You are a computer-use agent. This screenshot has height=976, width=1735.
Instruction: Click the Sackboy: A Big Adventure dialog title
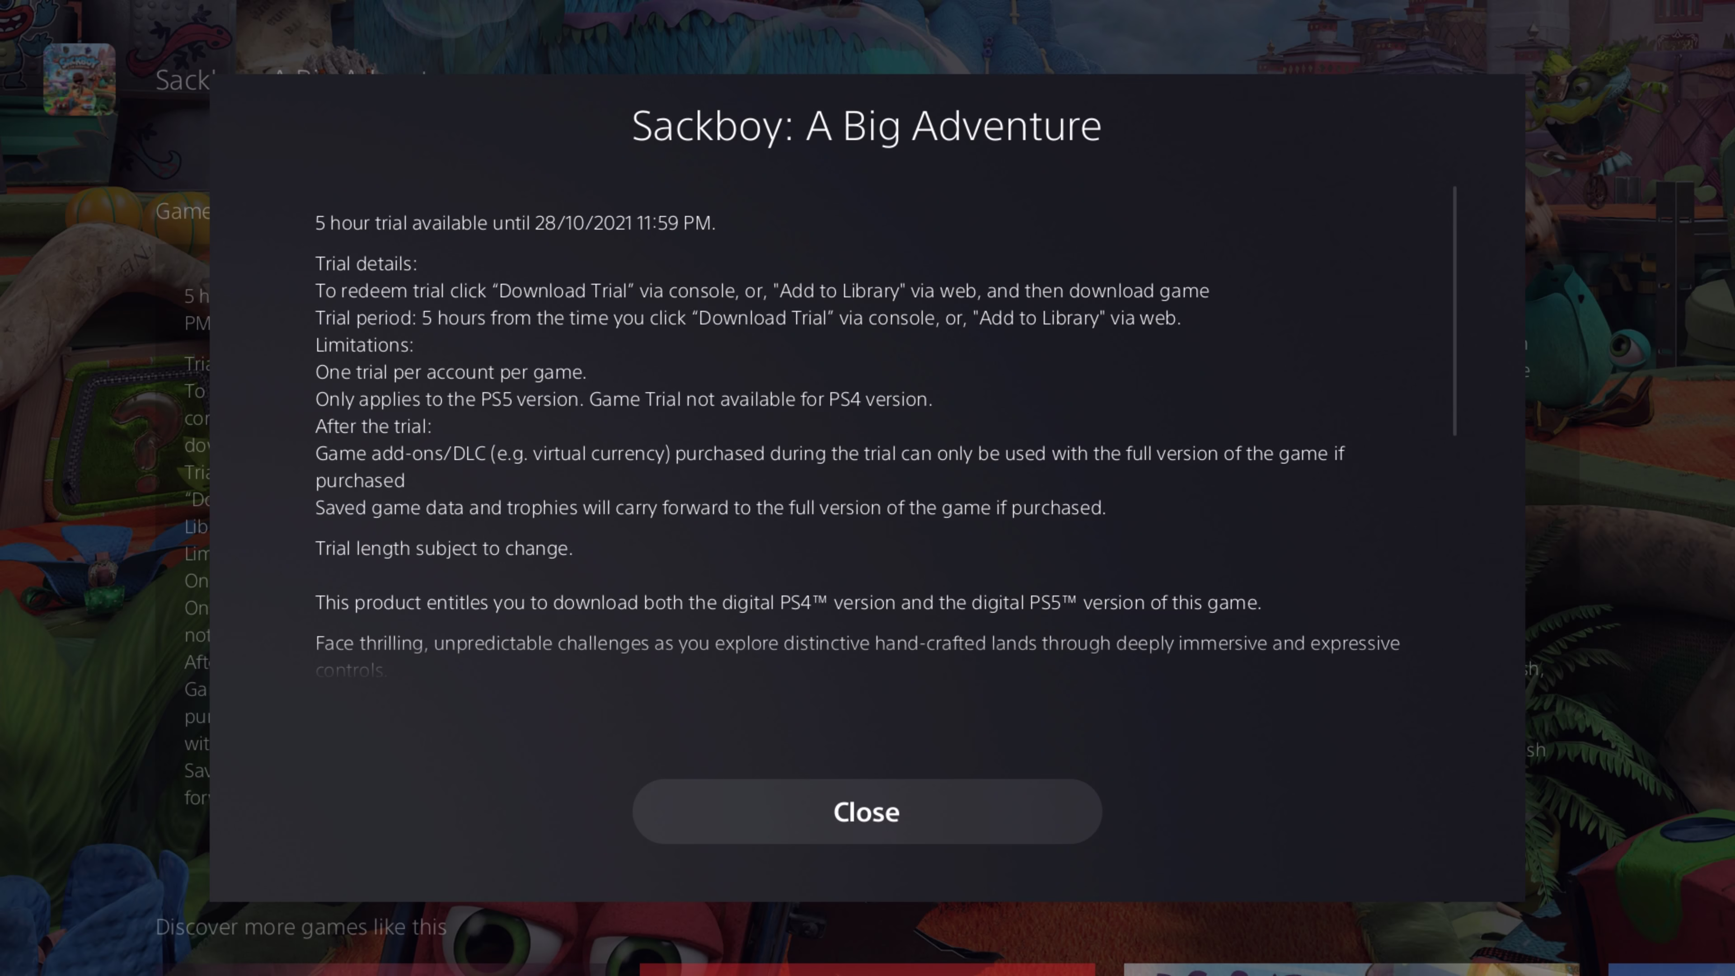point(867,126)
